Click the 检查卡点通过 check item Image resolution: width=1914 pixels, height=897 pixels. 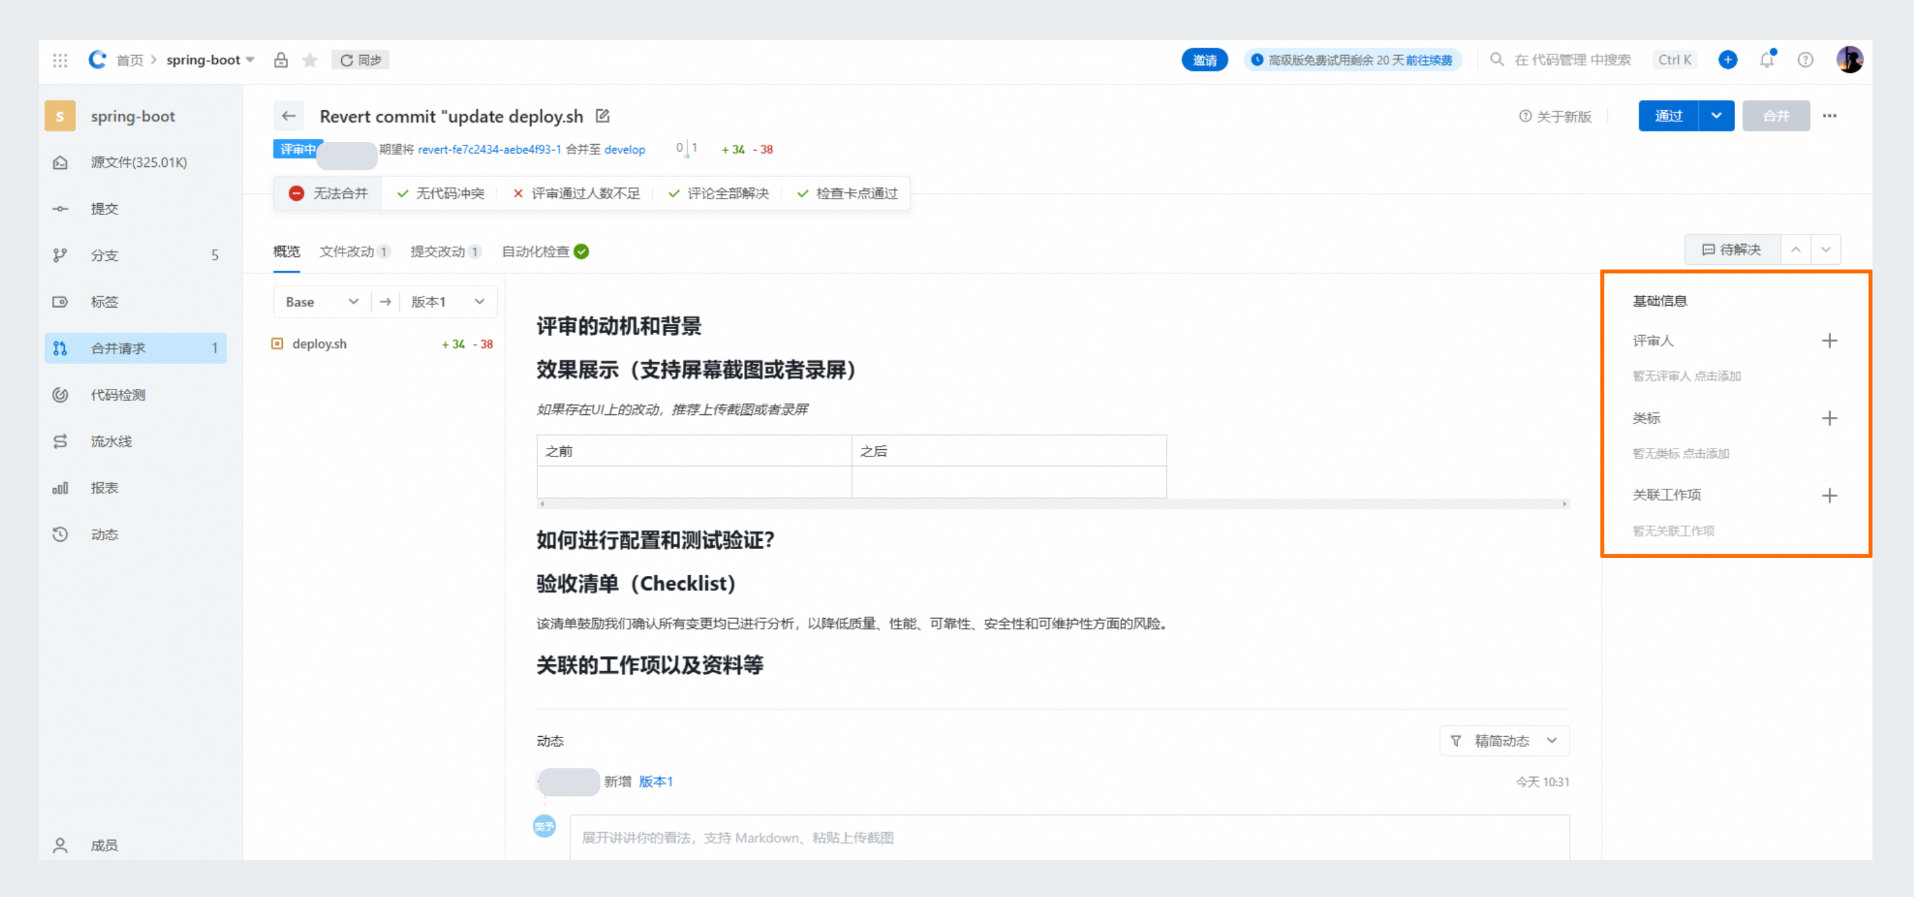[x=848, y=193]
